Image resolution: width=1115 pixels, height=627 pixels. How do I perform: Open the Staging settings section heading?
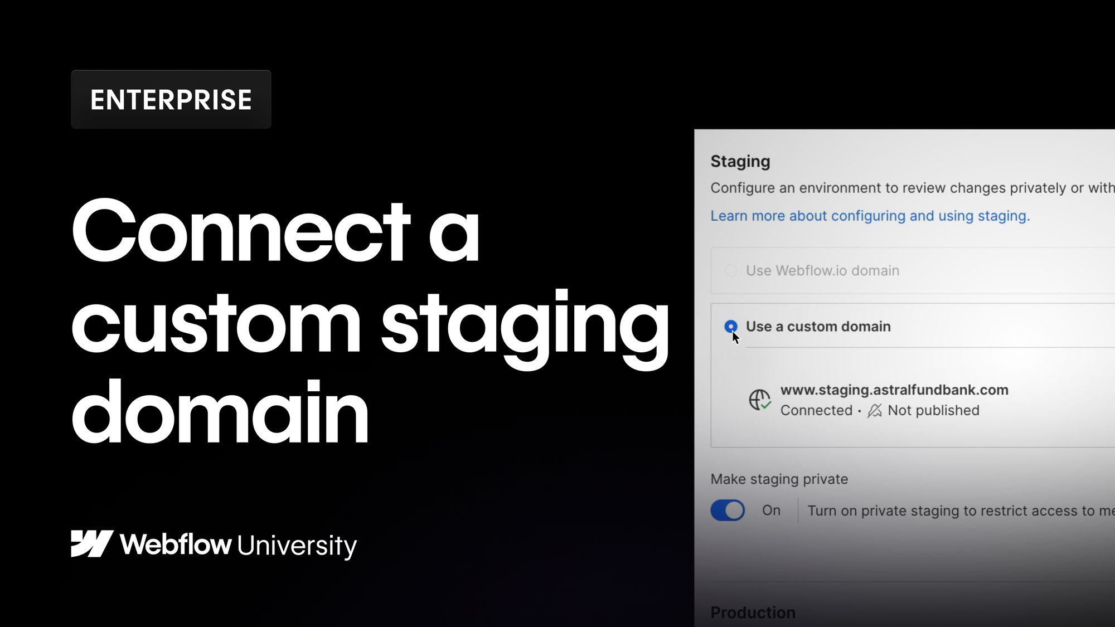[740, 162]
